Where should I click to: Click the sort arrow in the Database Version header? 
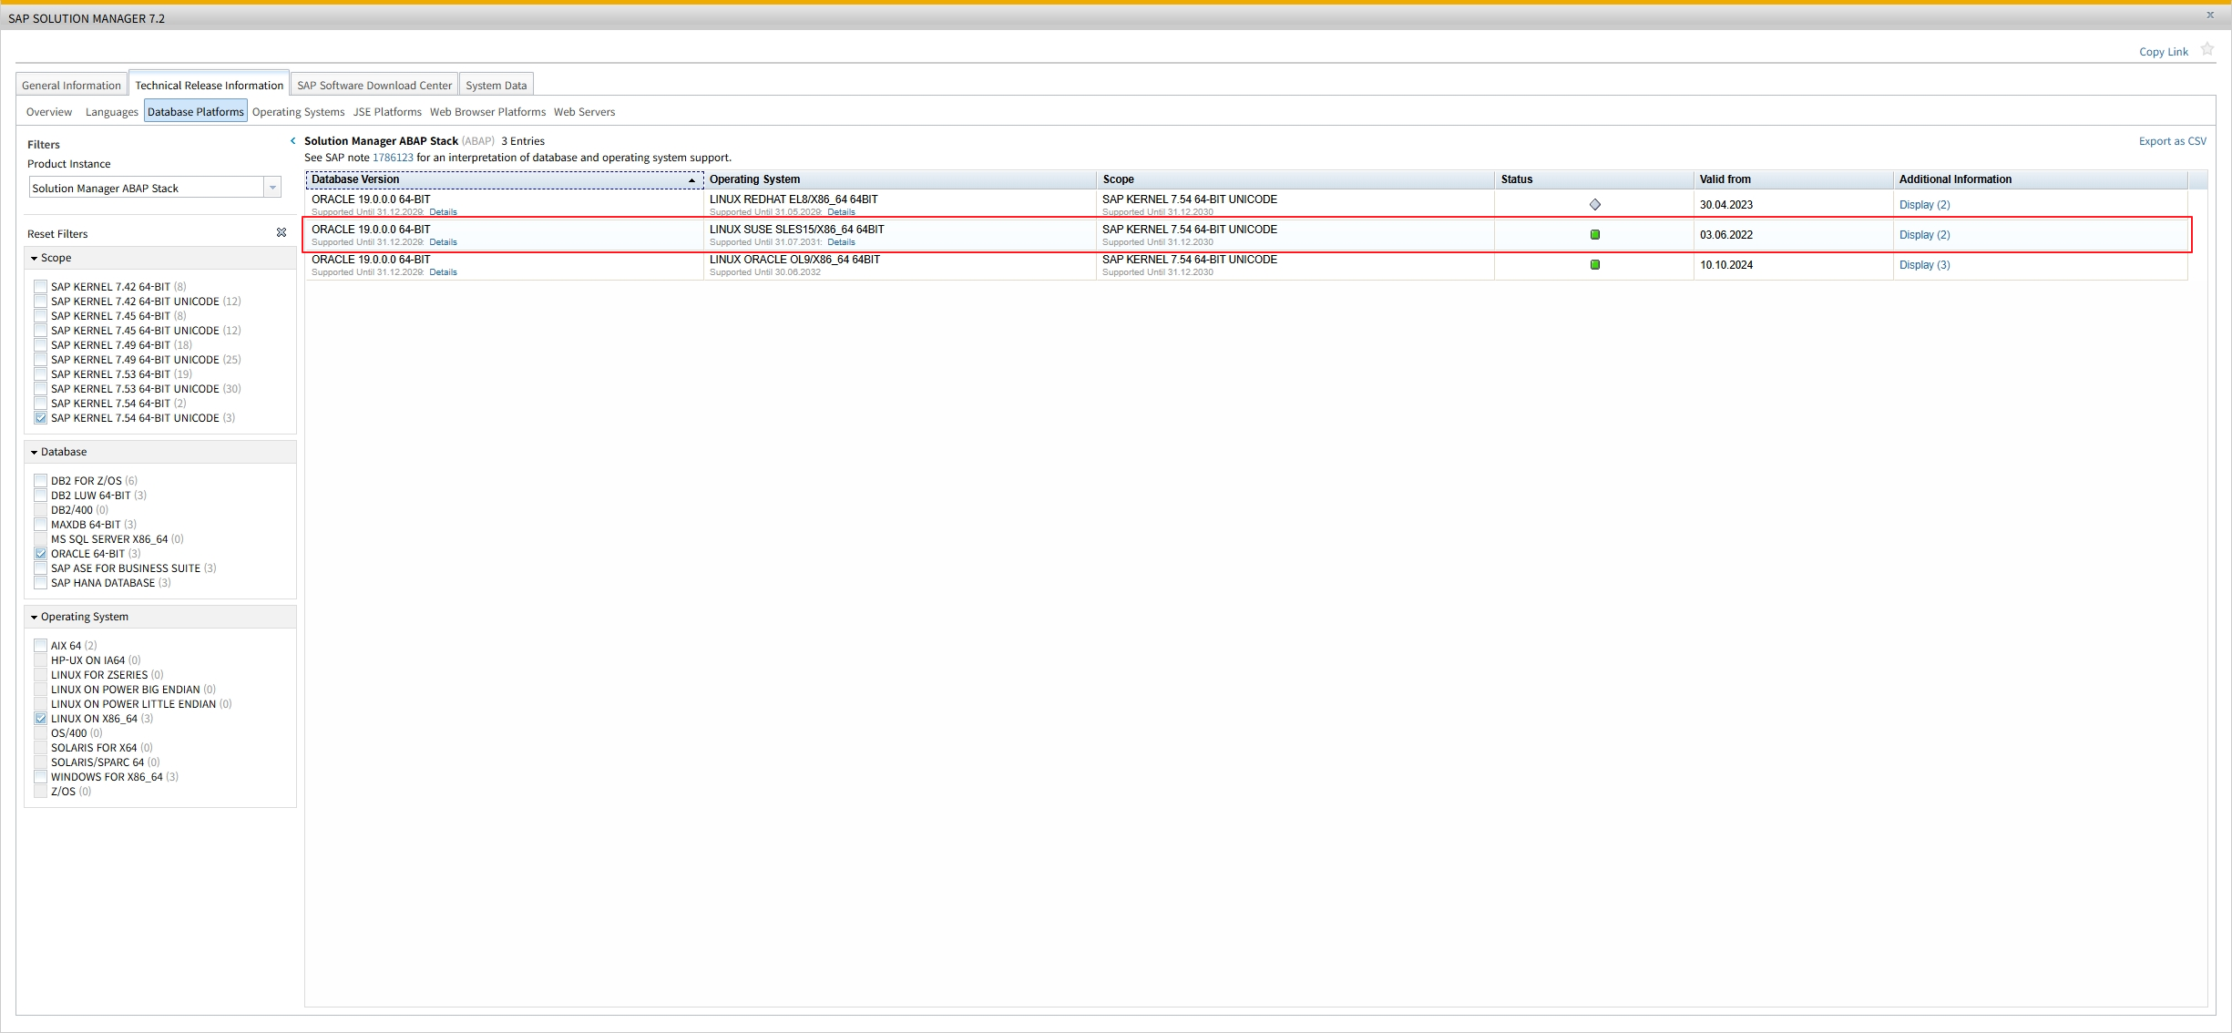[692, 180]
